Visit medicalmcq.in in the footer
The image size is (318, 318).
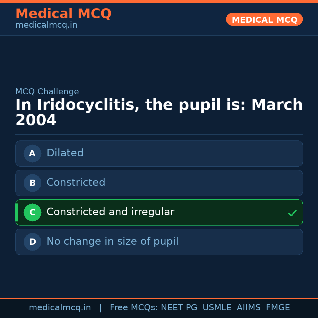pyautogui.click(x=60, y=307)
